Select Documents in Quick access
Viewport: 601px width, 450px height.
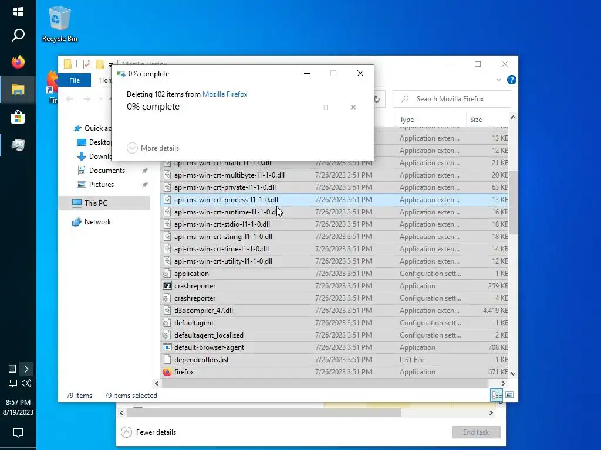point(107,171)
